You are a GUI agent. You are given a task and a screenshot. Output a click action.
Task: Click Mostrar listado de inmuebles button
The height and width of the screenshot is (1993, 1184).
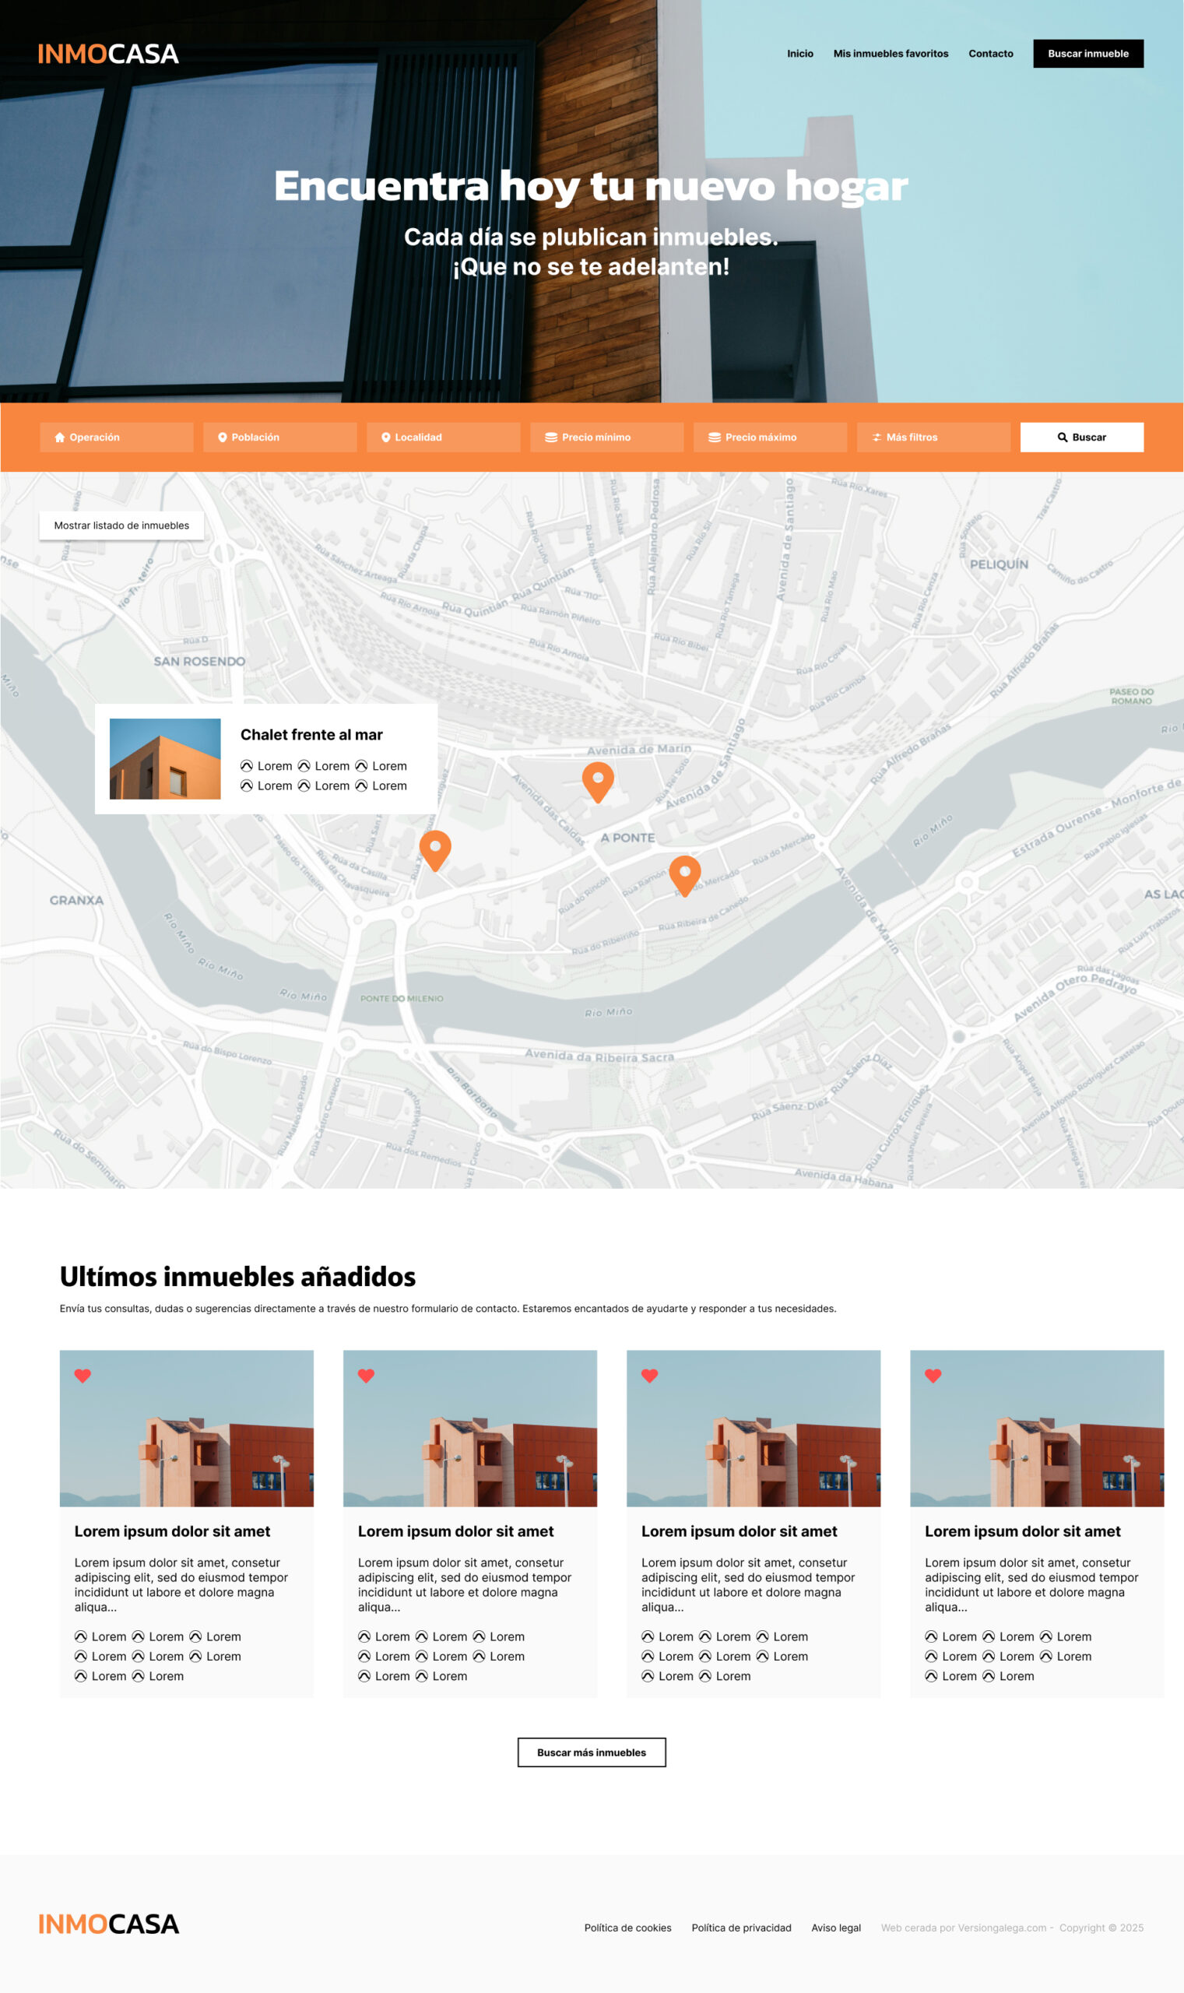121,525
